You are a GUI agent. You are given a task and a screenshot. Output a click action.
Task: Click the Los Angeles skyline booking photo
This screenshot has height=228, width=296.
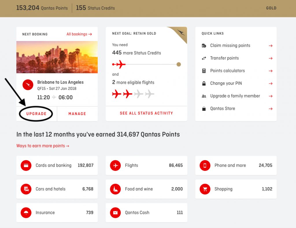click(57, 57)
